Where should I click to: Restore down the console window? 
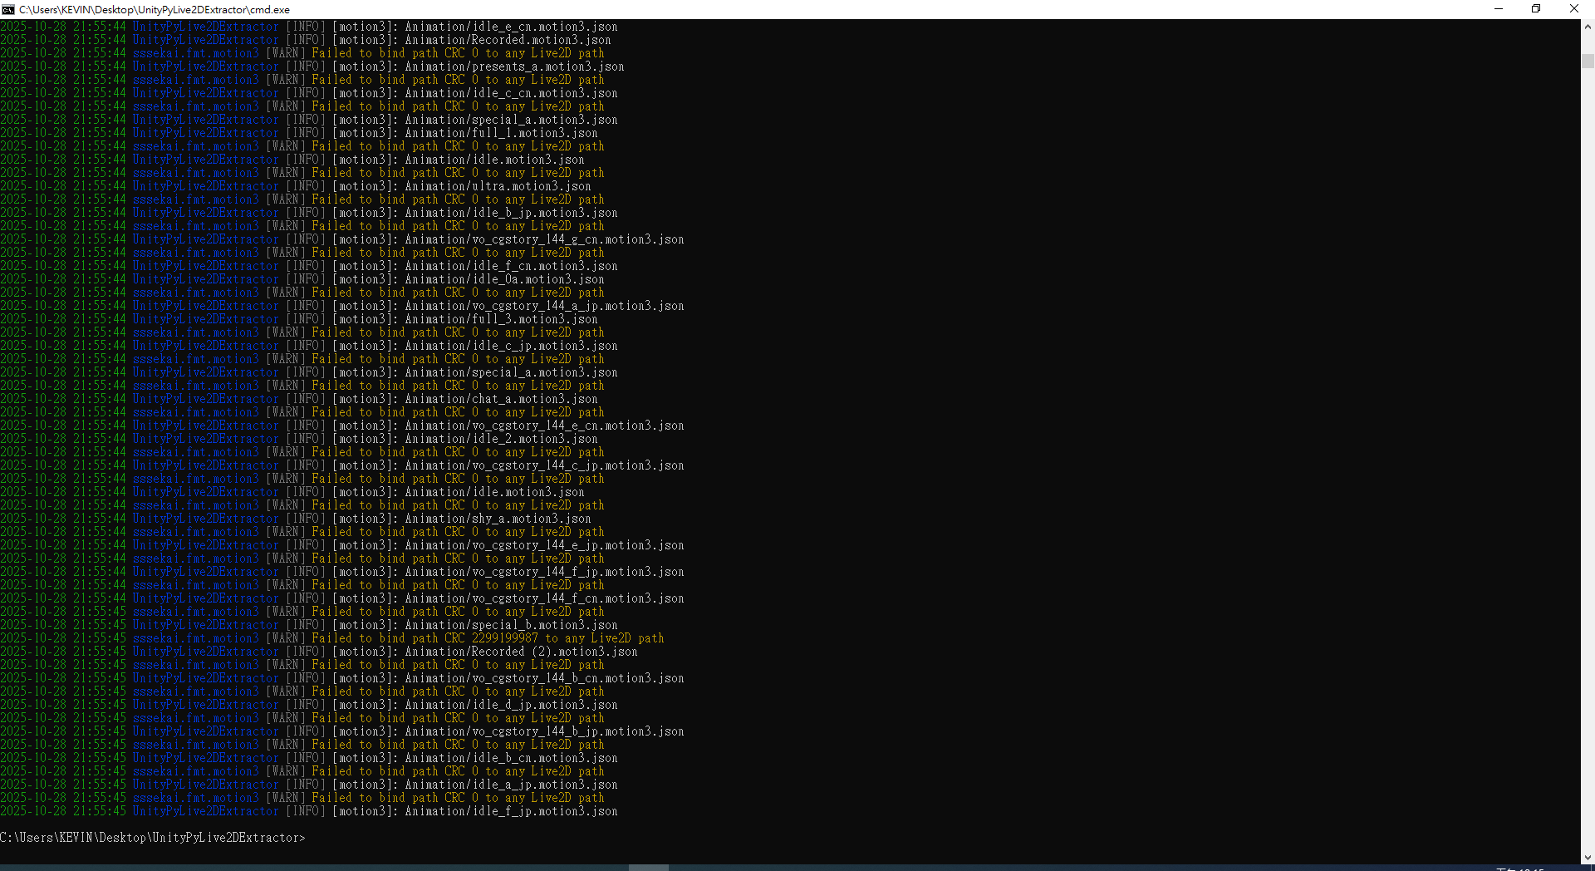(x=1536, y=9)
